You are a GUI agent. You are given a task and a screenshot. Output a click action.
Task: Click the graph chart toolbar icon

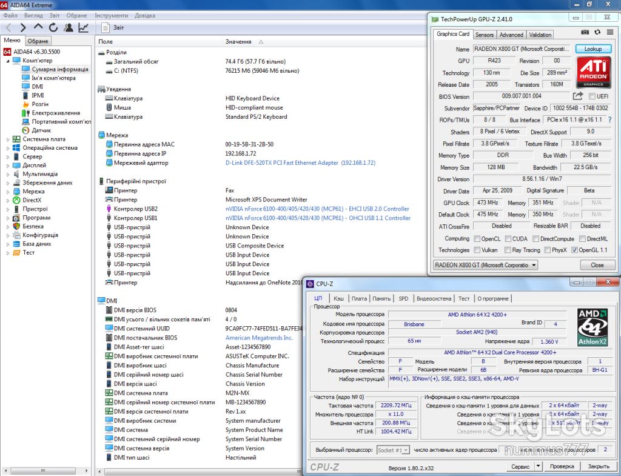point(83,27)
